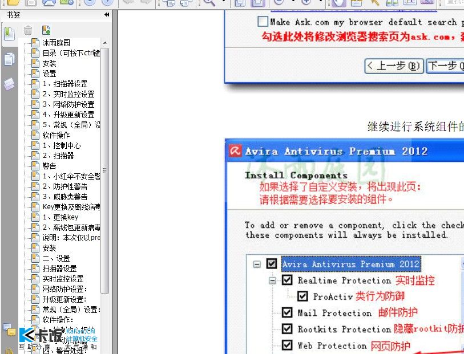
Task: Open the 4、升级更新设置 bookmark
Action: point(68,115)
